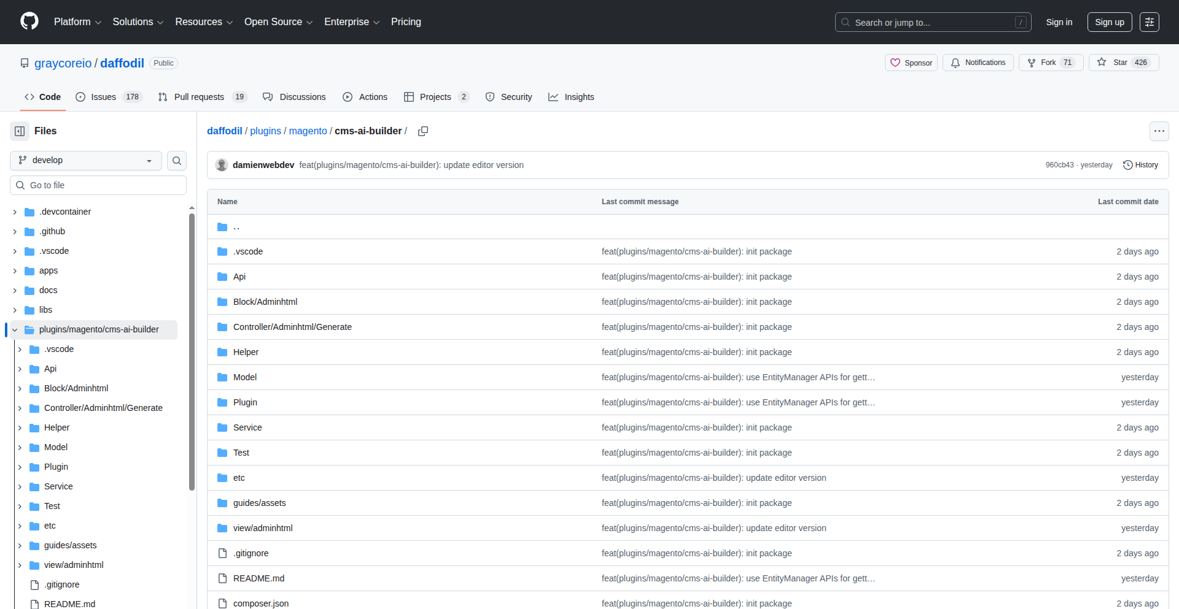Open the History clock link
Viewport: 1179px width, 609px height.
1140,165
